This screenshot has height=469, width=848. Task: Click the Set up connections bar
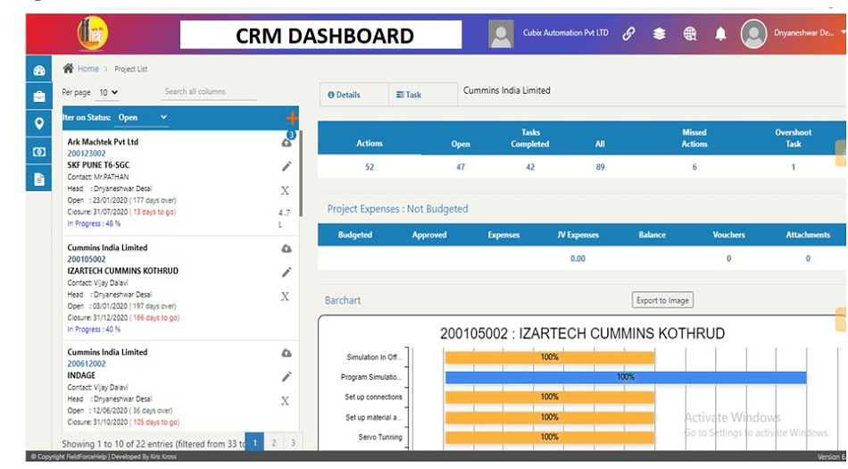coord(550,397)
